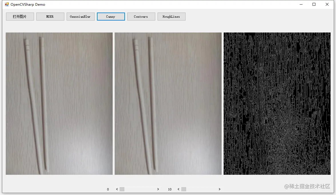Click the Contours button
The width and height of the screenshot is (336, 195).
coord(141,17)
